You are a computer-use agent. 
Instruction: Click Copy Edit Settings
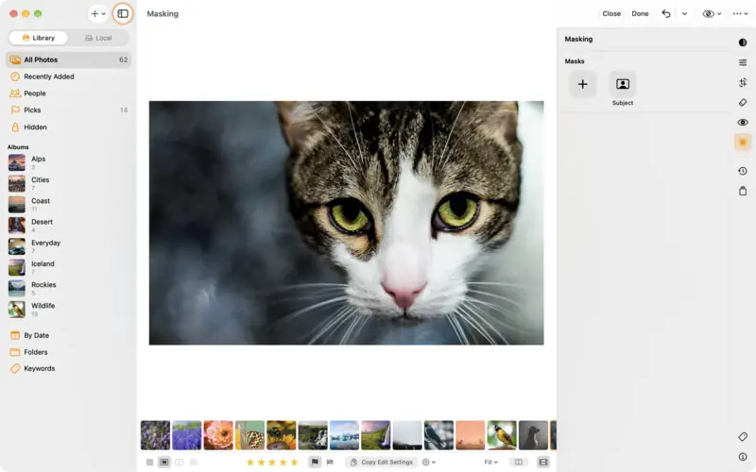pyautogui.click(x=382, y=463)
